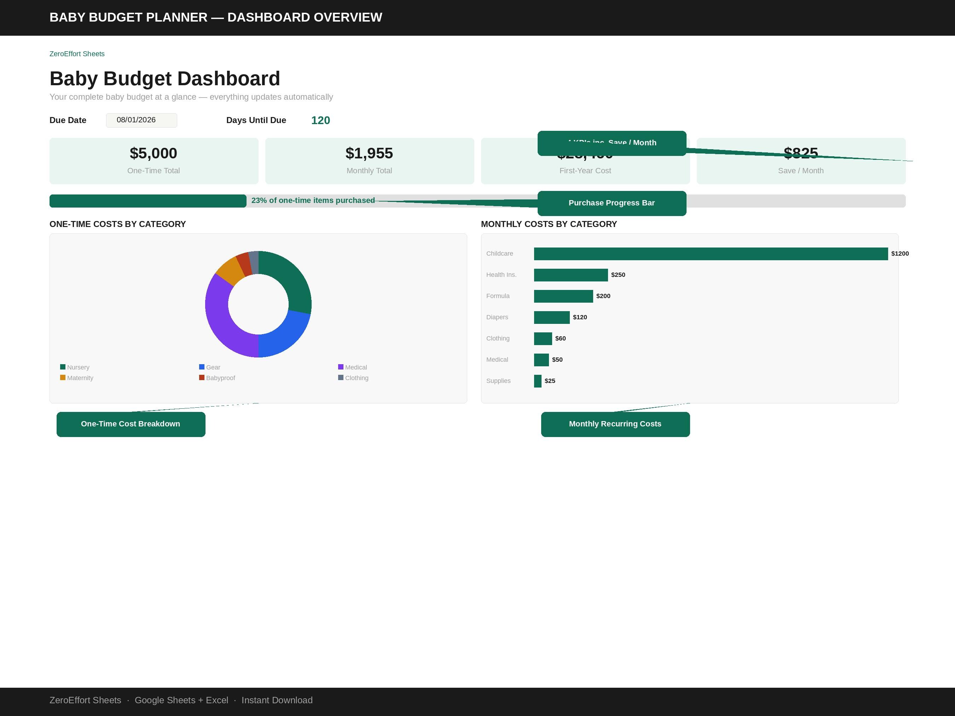Open the Purchase Progress Bar callout

pos(612,203)
